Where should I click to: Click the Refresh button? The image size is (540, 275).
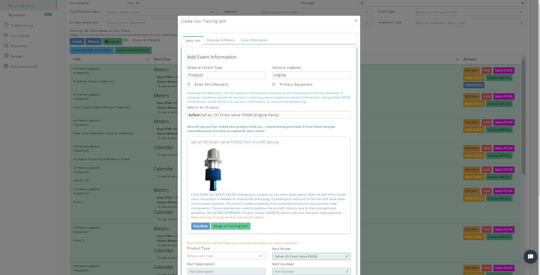(x=93, y=42)
